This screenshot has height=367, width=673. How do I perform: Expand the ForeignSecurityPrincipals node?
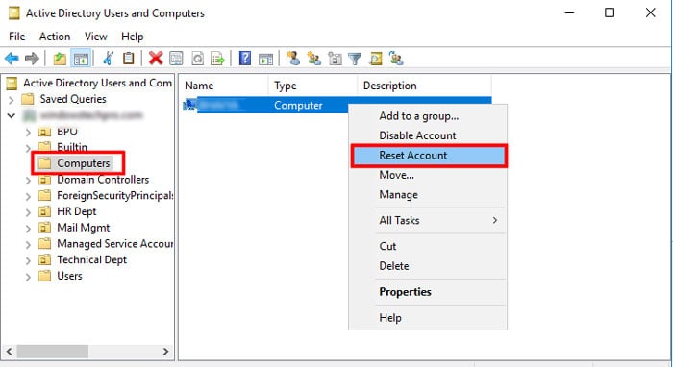pos(28,197)
